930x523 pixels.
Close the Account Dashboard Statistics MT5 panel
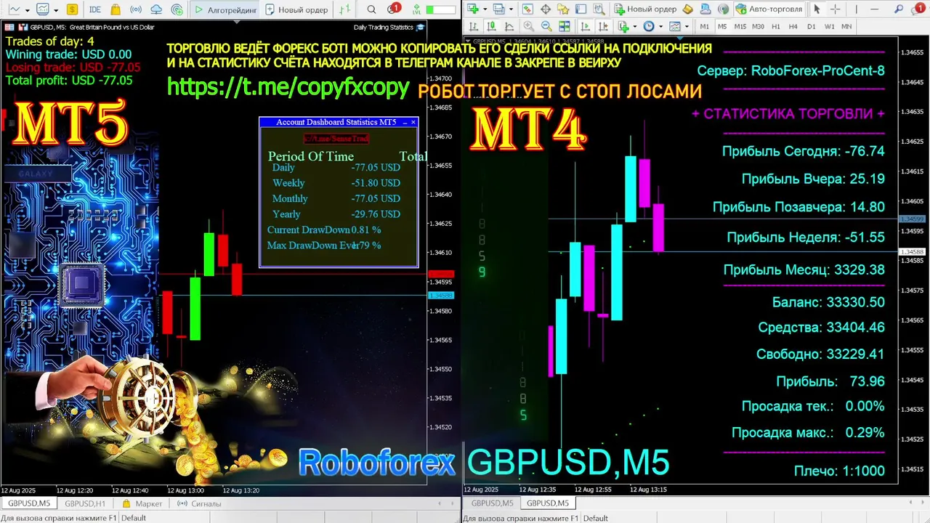413,122
